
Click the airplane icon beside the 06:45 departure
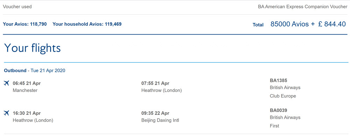pos(6,83)
